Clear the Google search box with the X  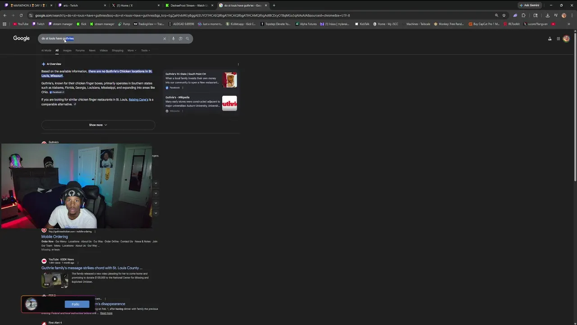[x=165, y=39]
